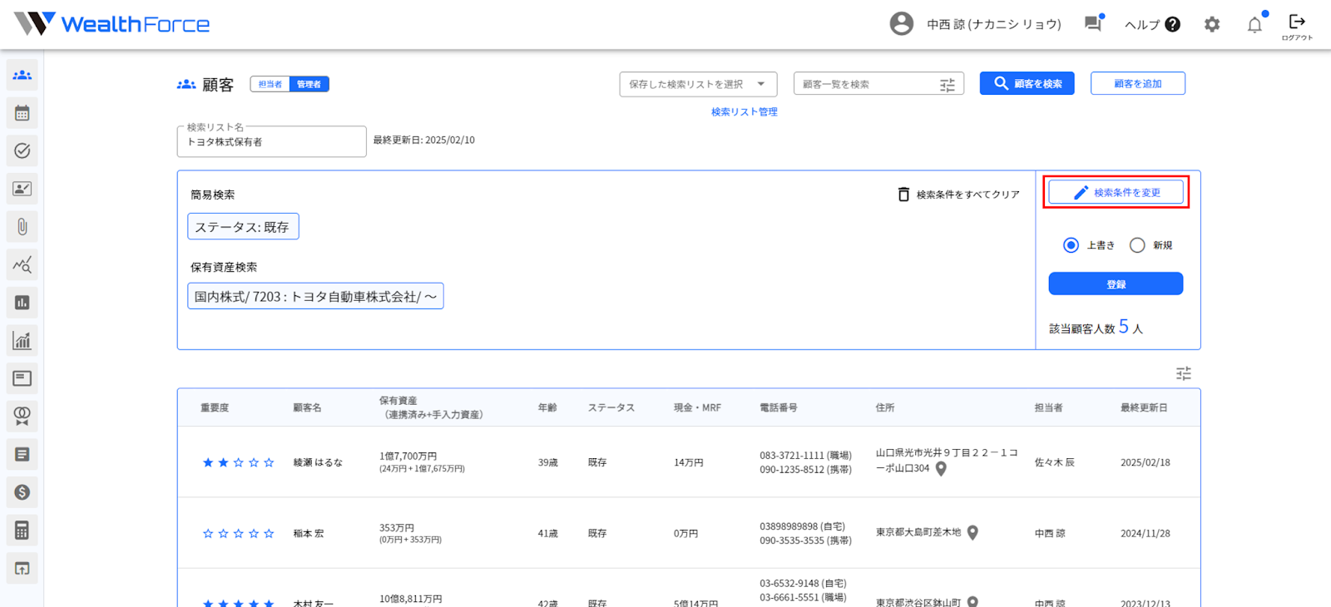1331x607 pixels.
Task: Open the chart search analysis icon
Action: click(22, 264)
